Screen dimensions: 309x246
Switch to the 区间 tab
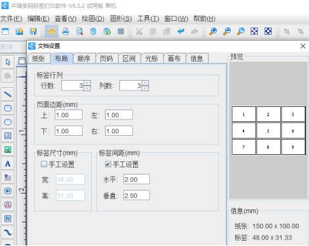point(129,58)
